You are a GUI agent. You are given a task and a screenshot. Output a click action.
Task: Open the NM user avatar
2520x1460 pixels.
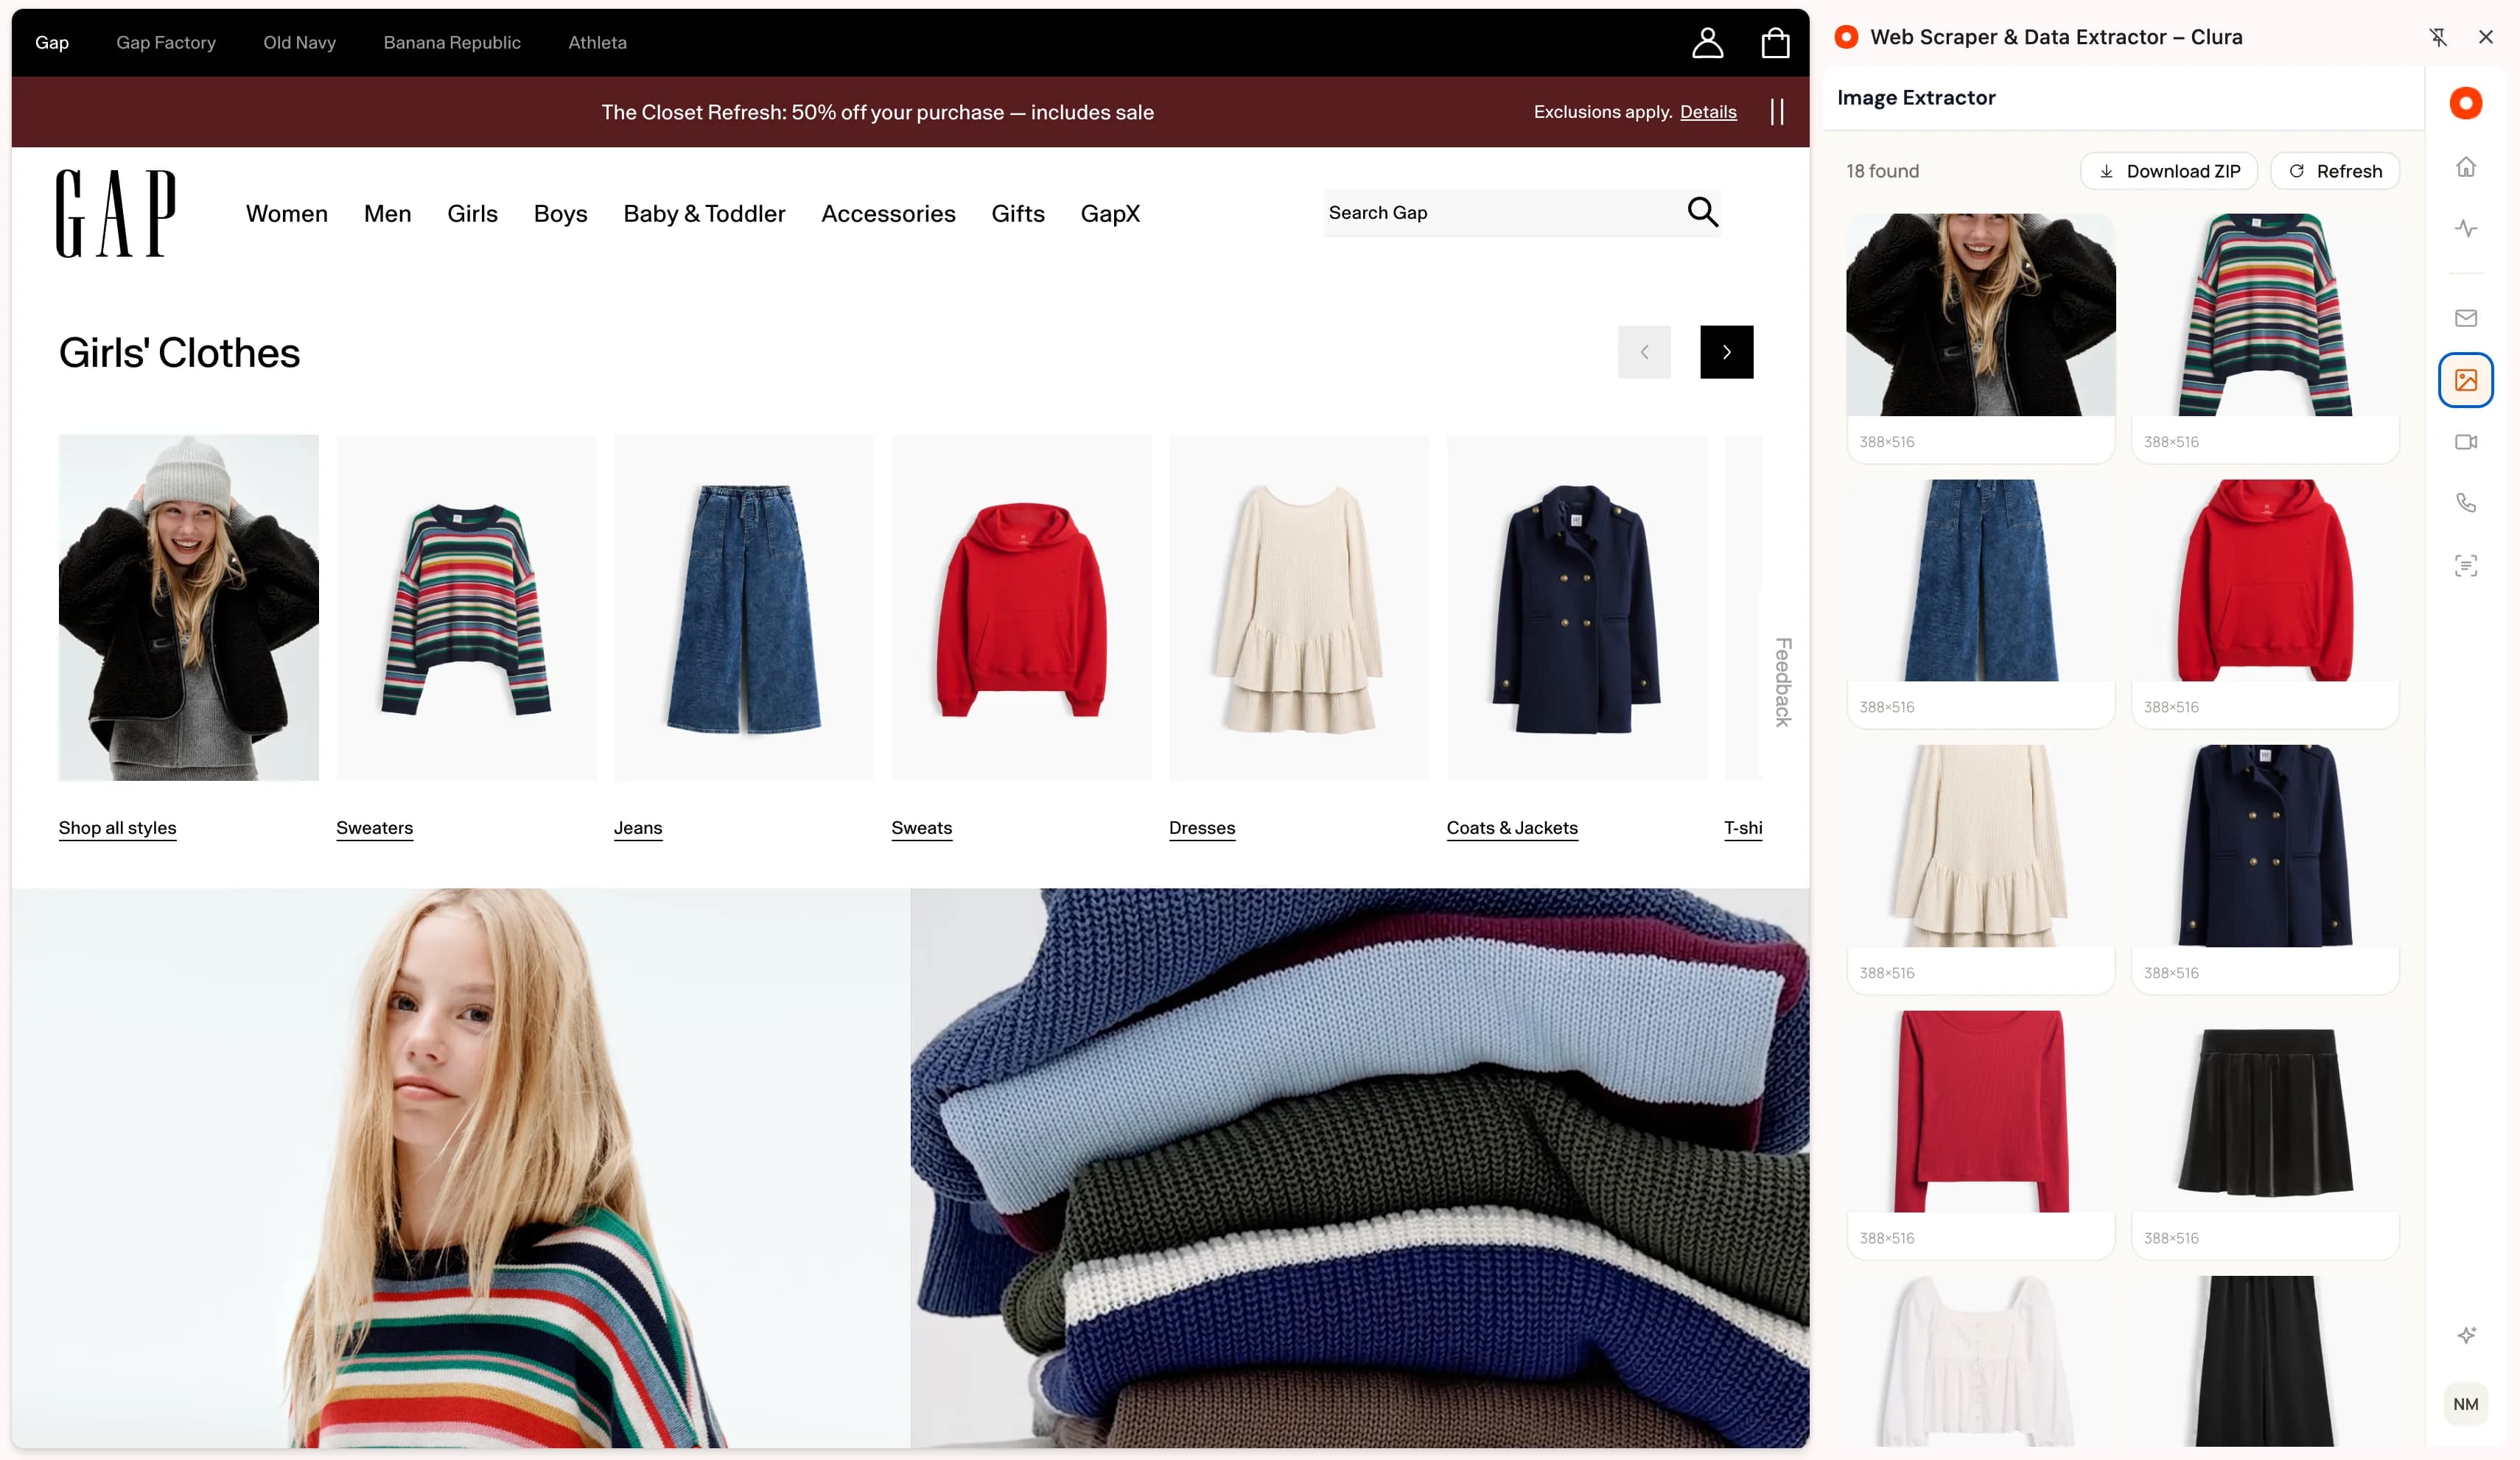(2465, 1404)
